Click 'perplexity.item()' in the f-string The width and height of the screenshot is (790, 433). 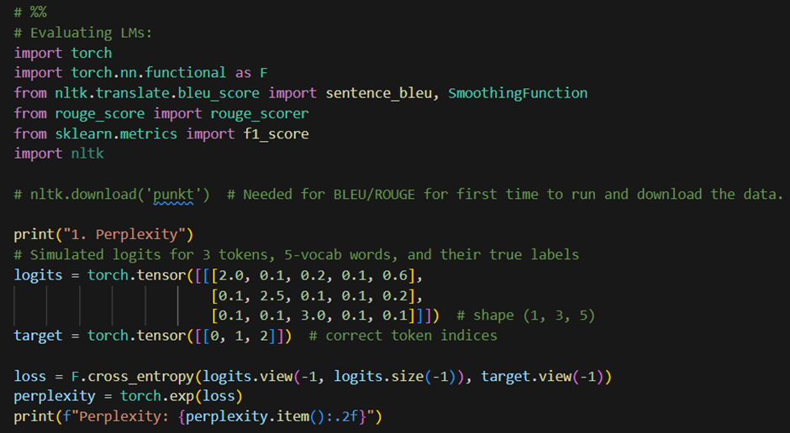[255, 416]
